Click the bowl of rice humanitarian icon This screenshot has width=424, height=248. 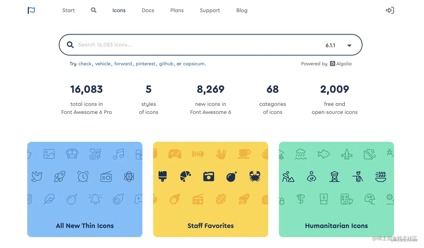[x=381, y=177]
